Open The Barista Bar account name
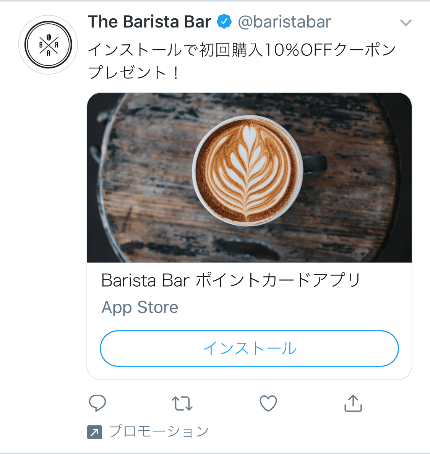430x454 pixels. pos(149,22)
